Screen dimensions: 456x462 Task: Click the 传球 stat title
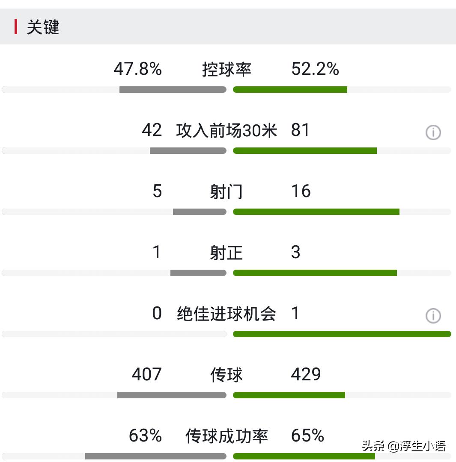coord(226,375)
